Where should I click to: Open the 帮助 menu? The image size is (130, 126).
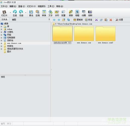(60, 6)
